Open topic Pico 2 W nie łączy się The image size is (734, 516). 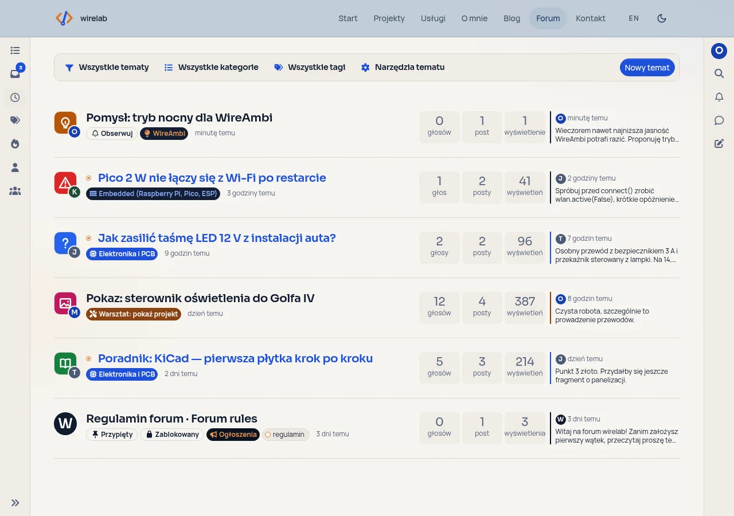tap(212, 178)
